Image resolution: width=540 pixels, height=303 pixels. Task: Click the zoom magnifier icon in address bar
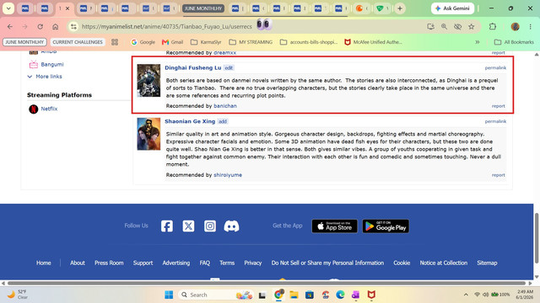445,26
